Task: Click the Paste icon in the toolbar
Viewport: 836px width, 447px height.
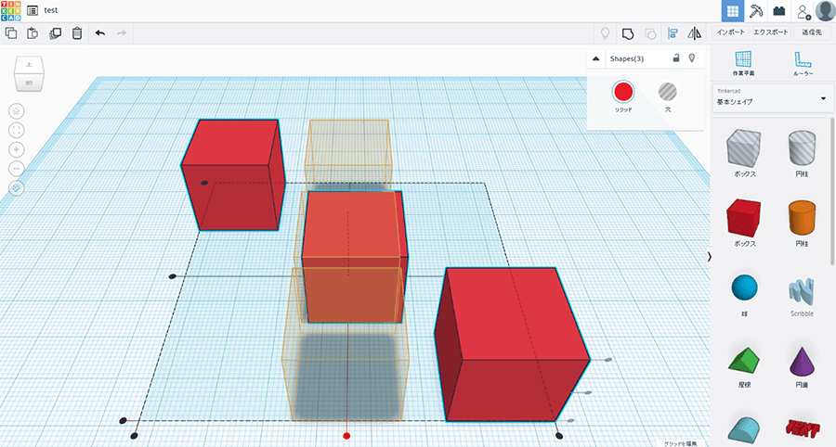Action: (33, 33)
